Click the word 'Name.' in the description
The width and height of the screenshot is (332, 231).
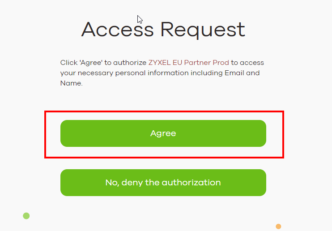(71, 83)
